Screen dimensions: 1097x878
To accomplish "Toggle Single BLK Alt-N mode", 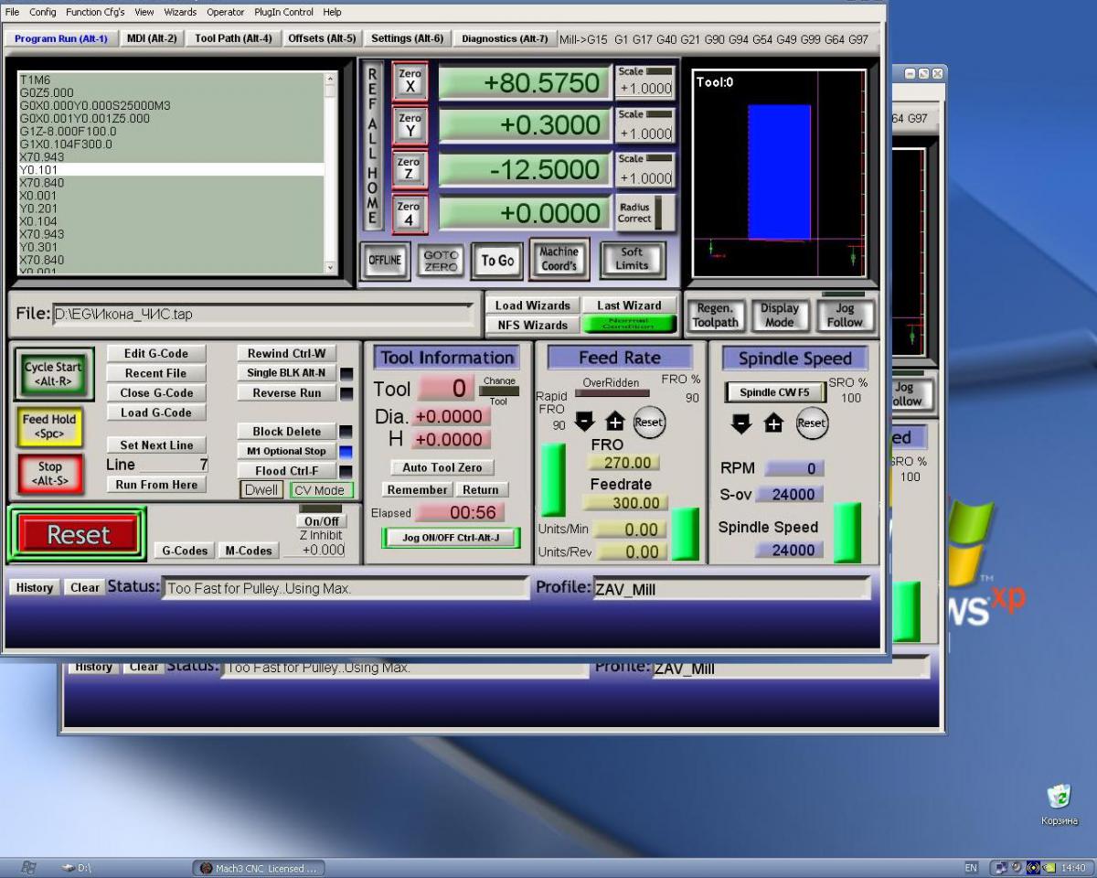I will (286, 373).
